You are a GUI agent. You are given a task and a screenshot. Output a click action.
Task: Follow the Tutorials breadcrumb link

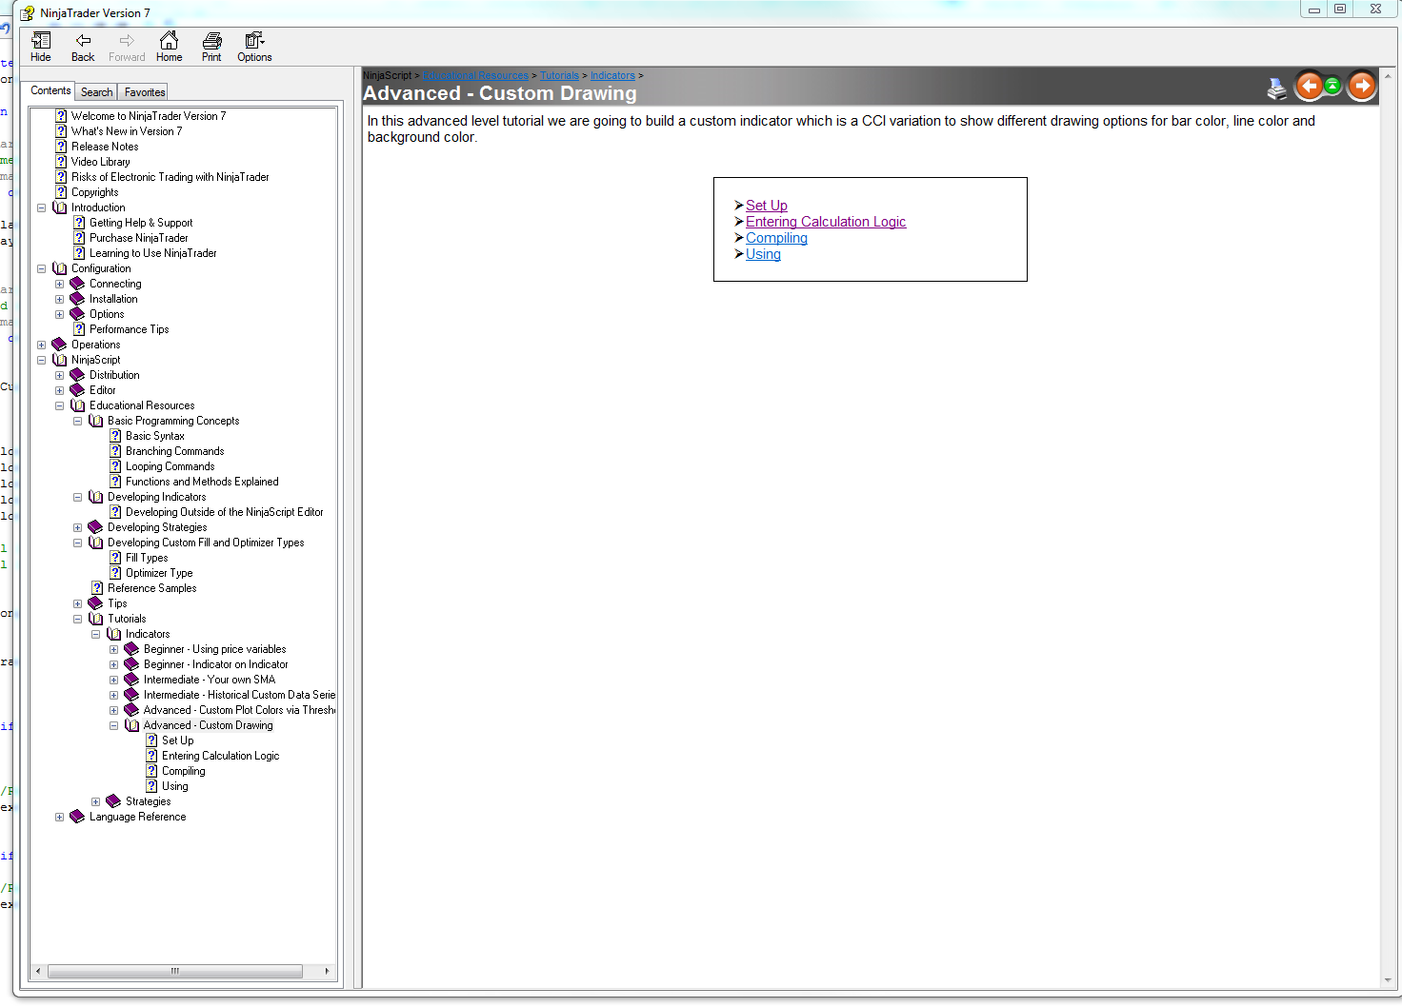(559, 76)
